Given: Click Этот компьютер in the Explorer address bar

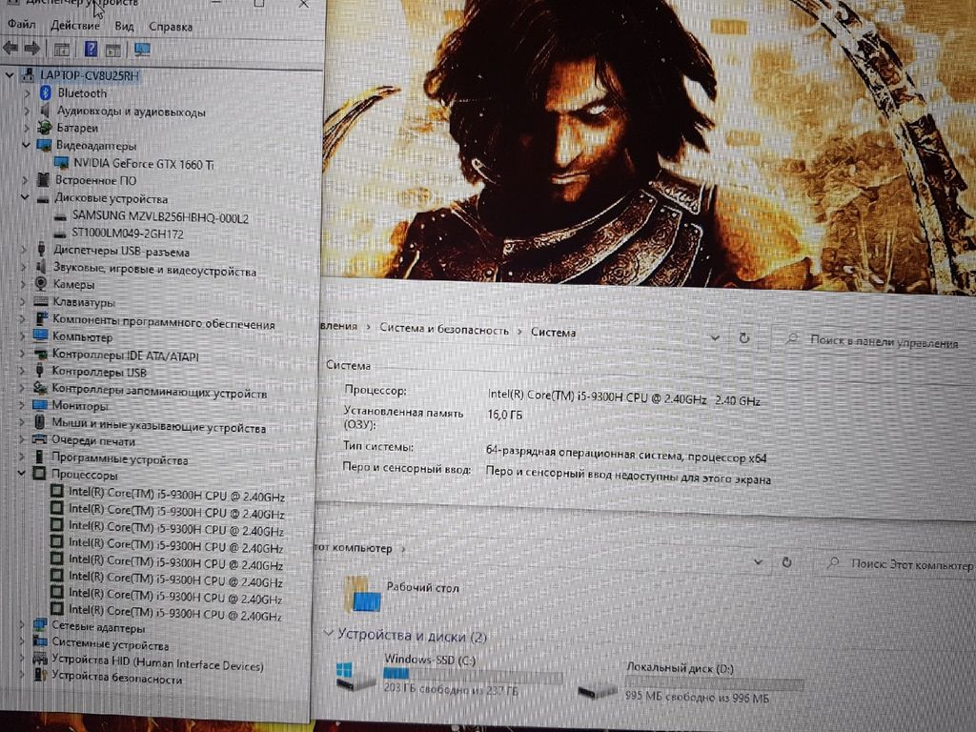Looking at the screenshot, I should (x=353, y=548).
